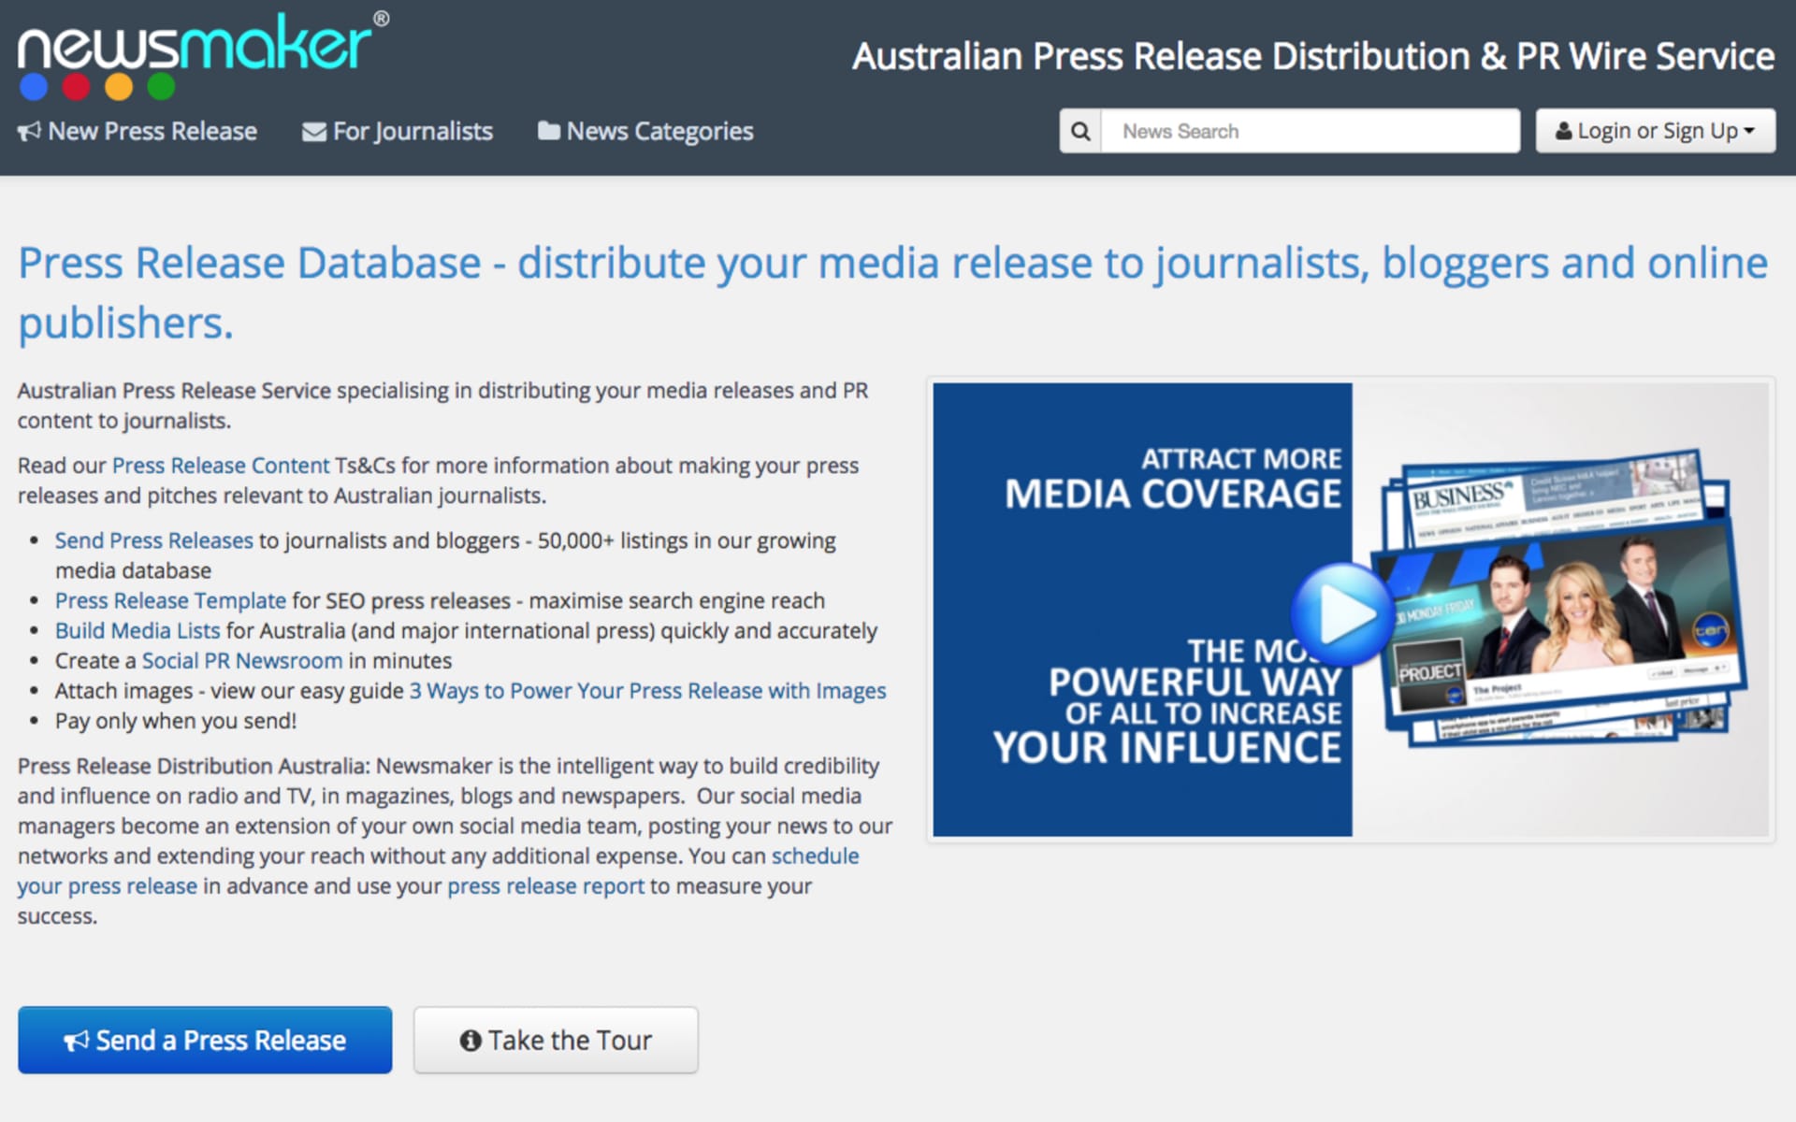Expand the Login or Sign Up dropdown

[x=1656, y=131]
